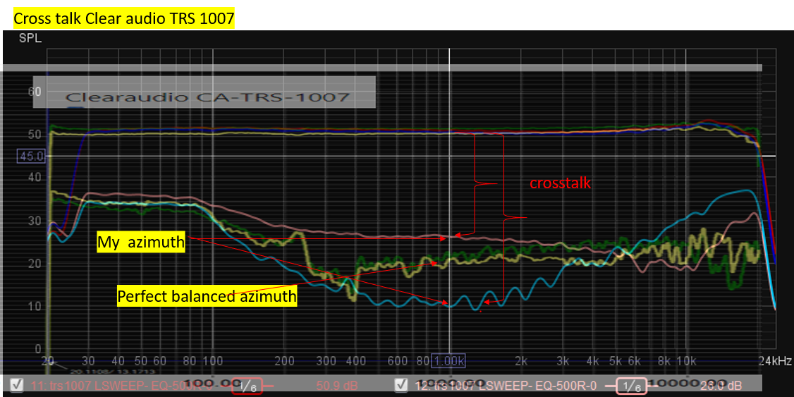Select the trace 12 trs1007 LSWEEP legend label
The image size is (794, 397).
(x=506, y=386)
